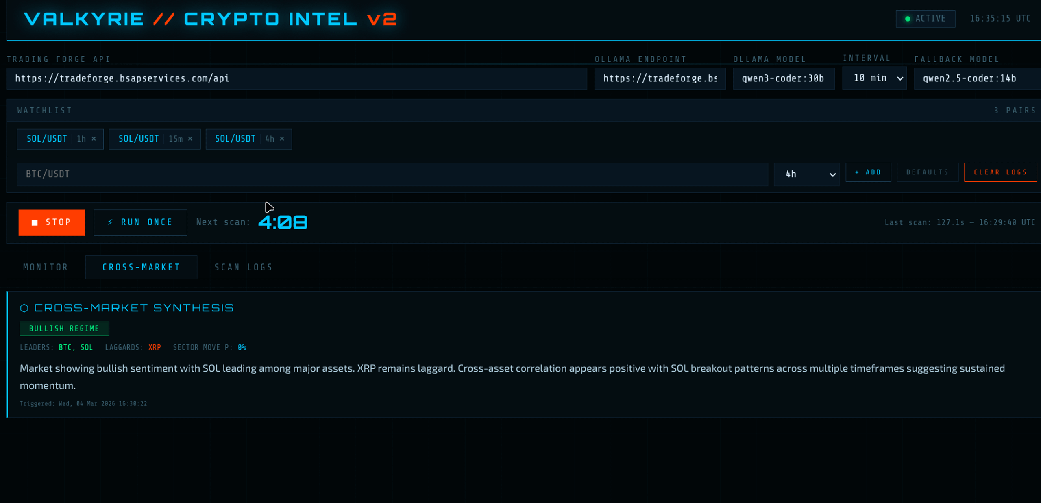Click the BTC/USDT pair input field
The image size is (1041, 503).
click(x=392, y=174)
